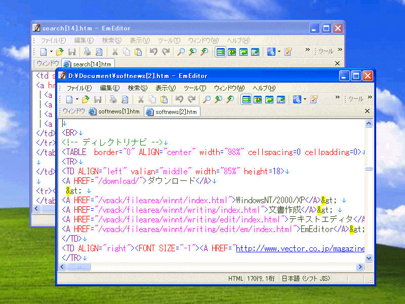
Task: Open Find with the magnifier in the front window
Action: [207, 99]
